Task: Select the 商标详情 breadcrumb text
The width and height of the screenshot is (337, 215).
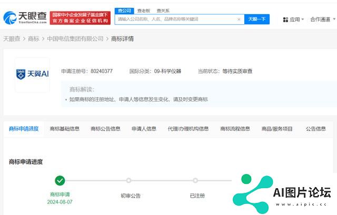Action: 122,39
